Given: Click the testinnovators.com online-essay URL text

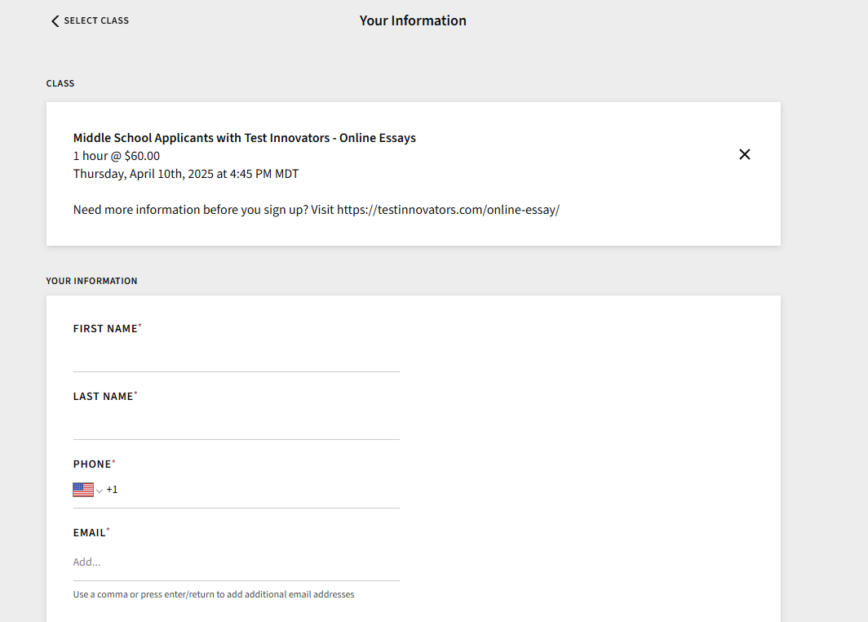Looking at the screenshot, I should pyautogui.click(x=448, y=210).
